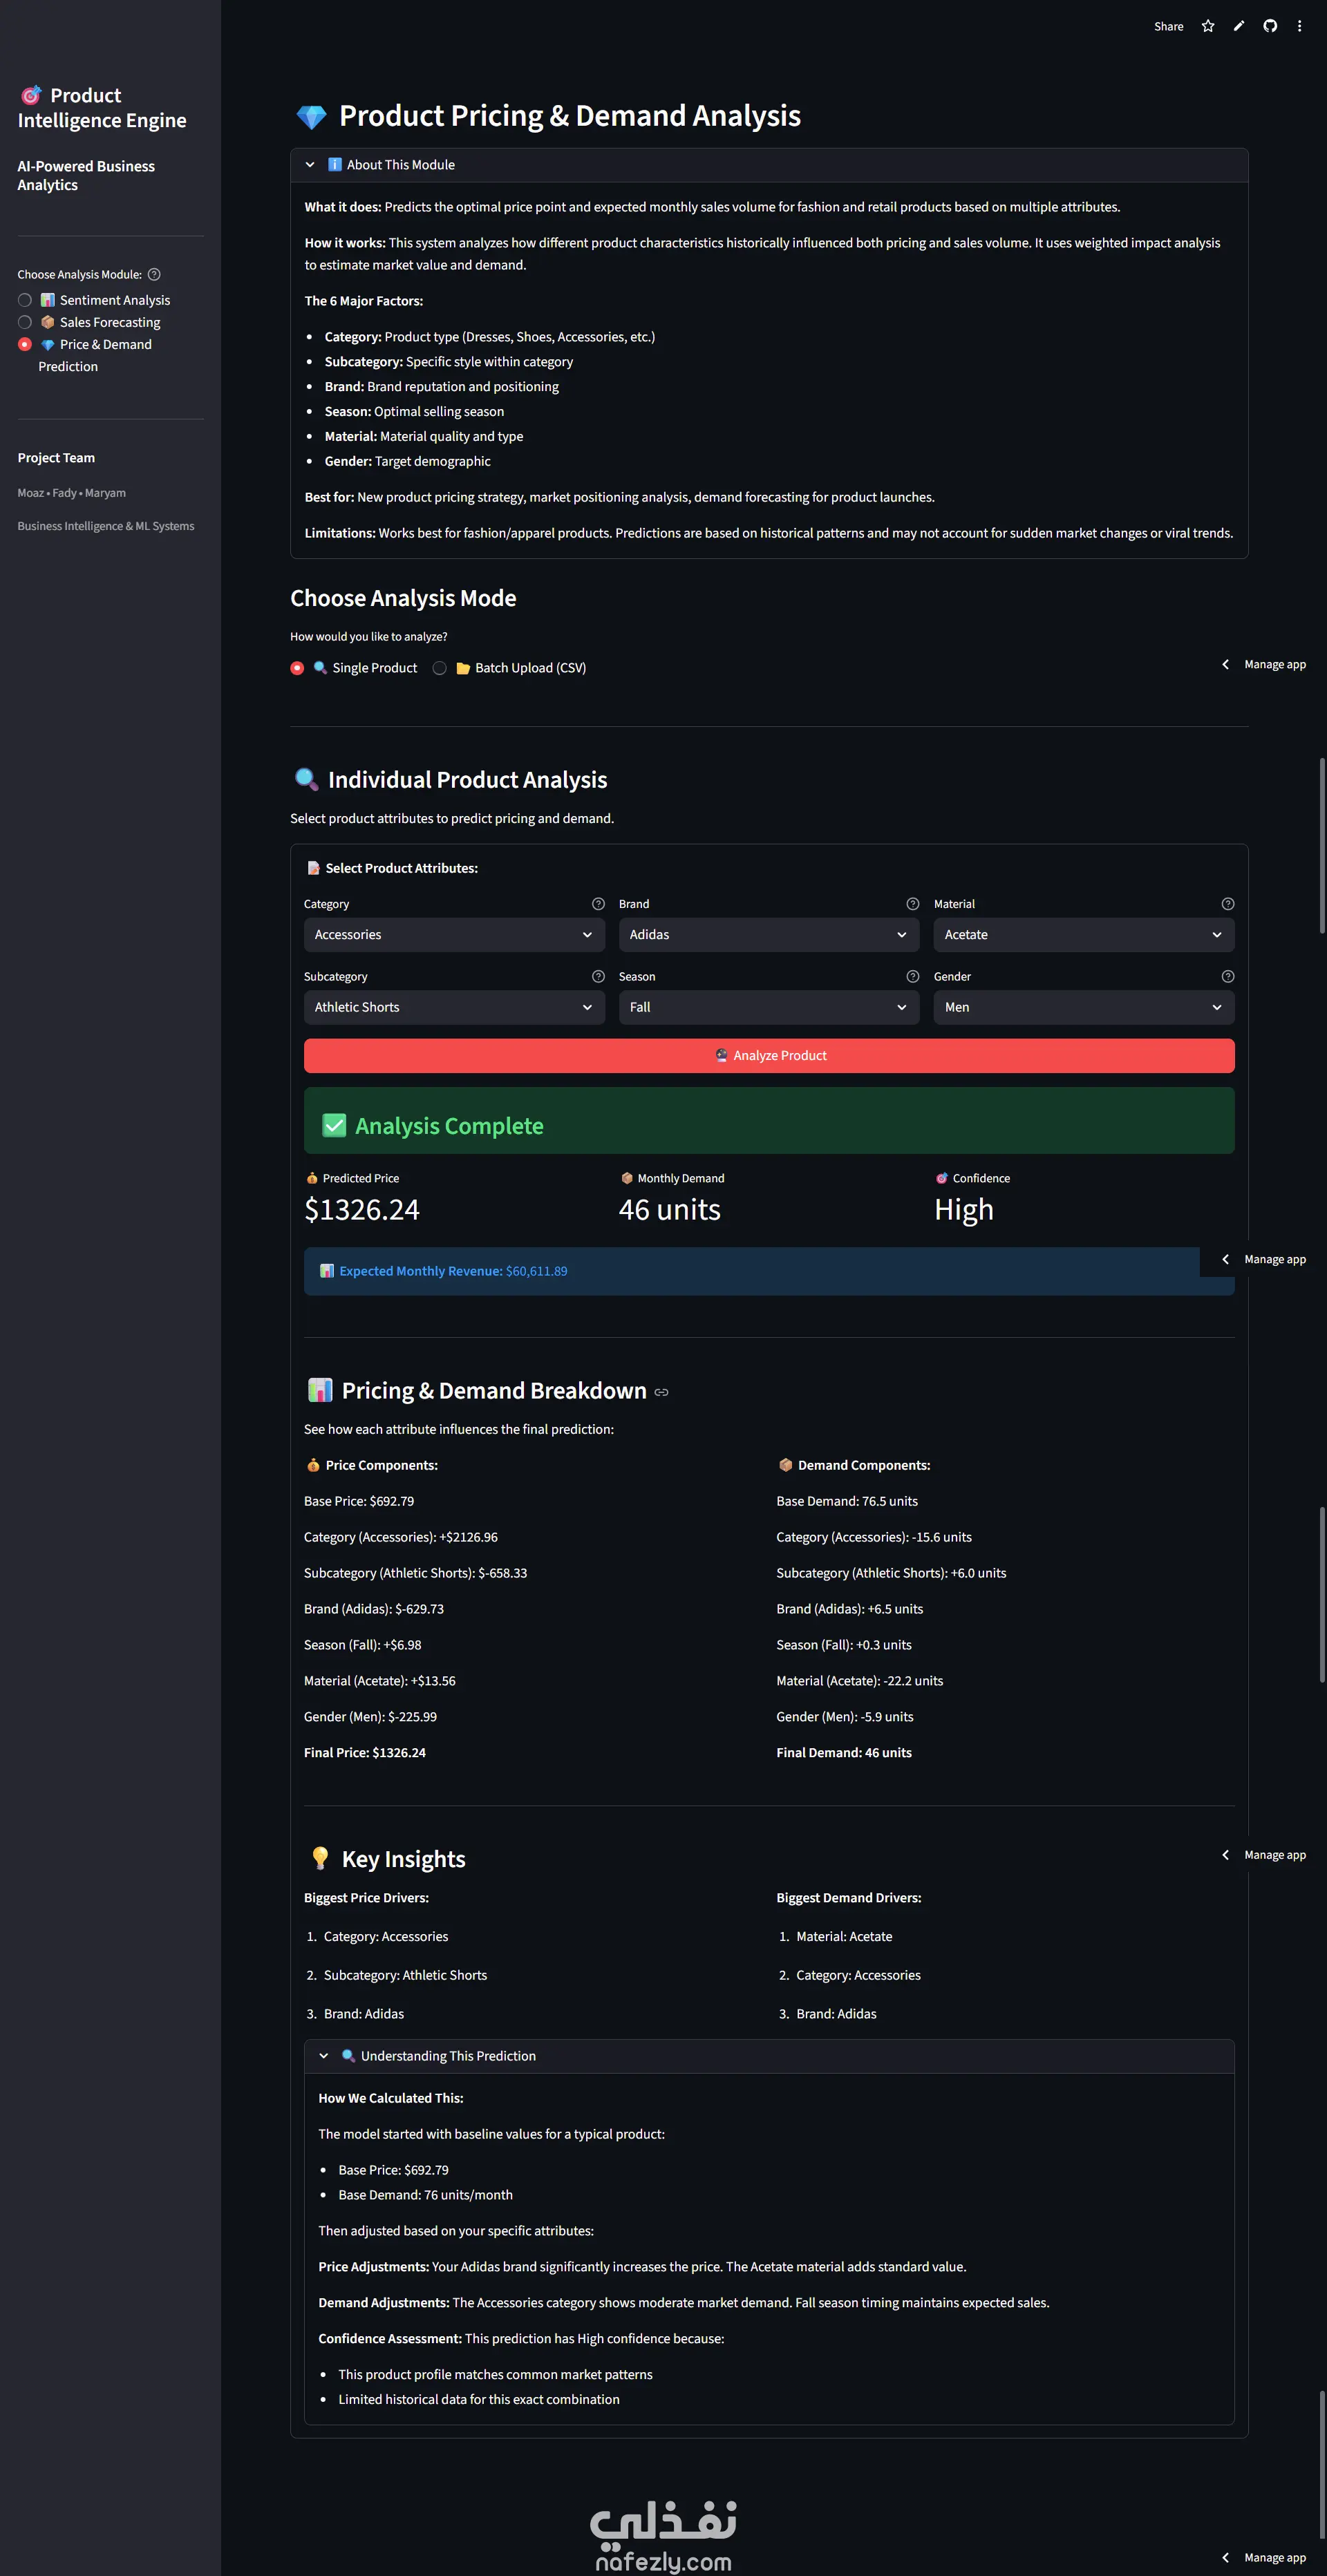The height and width of the screenshot is (2576, 1327).
Task: Click the pencil edit icon
Action: pyautogui.click(x=1239, y=26)
